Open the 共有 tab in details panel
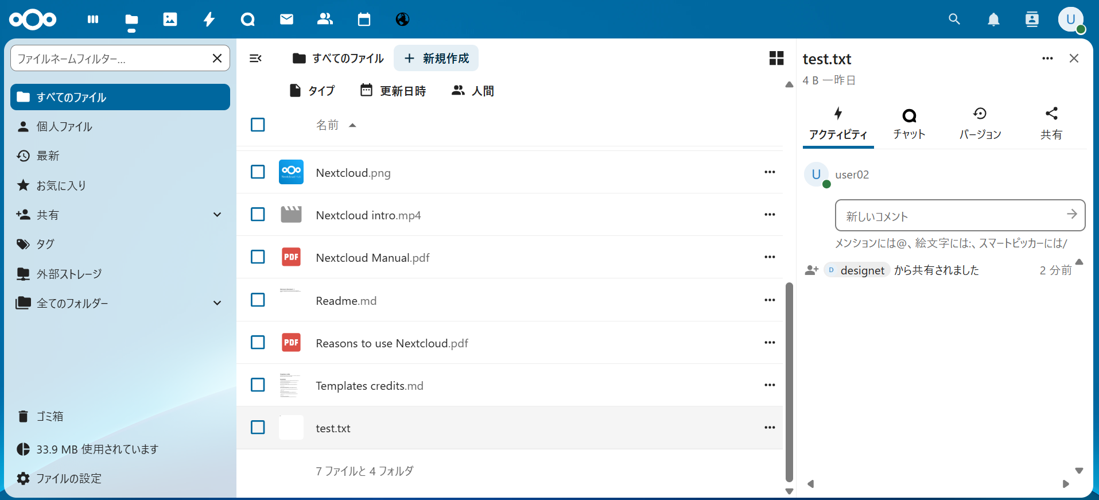 (1051, 123)
